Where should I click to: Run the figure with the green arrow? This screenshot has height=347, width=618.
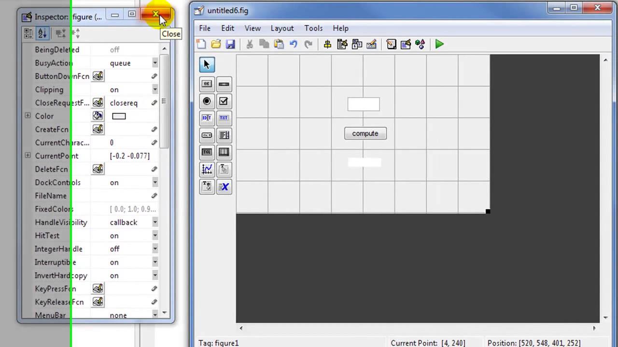439,44
